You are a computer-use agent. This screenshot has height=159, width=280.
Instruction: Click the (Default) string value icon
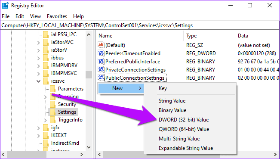[x=101, y=45]
